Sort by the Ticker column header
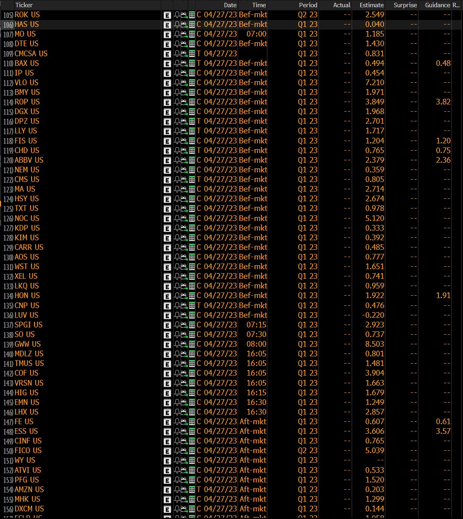463x519 pixels. (24, 5)
